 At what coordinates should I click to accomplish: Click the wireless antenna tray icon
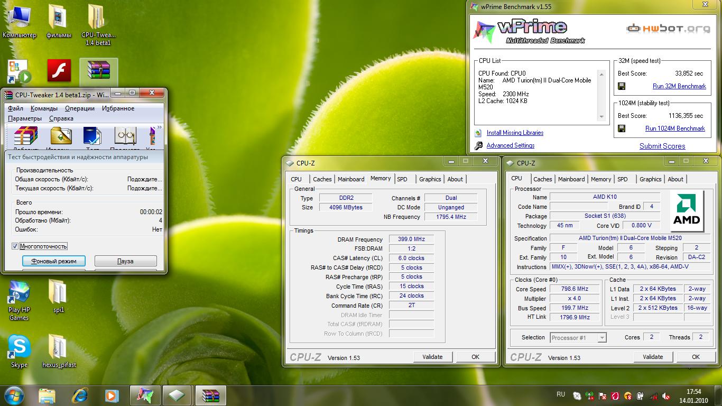click(589, 395)
